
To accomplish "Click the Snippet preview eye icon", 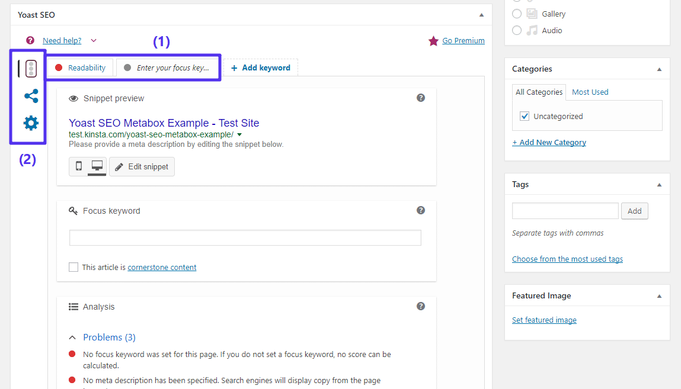I will pos(73,98).
